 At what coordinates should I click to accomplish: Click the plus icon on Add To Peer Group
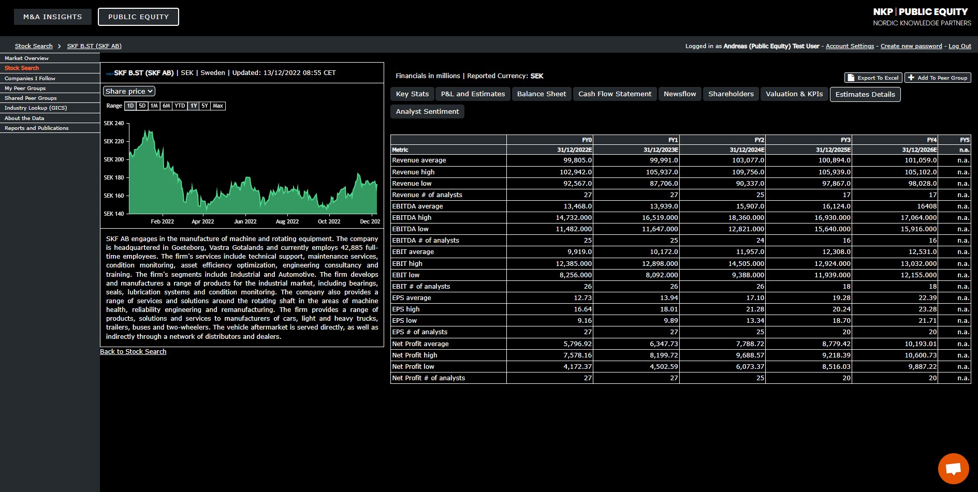(x=911, y=78)
